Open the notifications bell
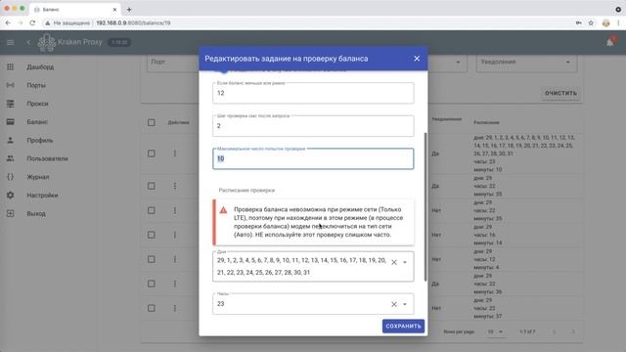626x352 pixels. tap(610, 42)
